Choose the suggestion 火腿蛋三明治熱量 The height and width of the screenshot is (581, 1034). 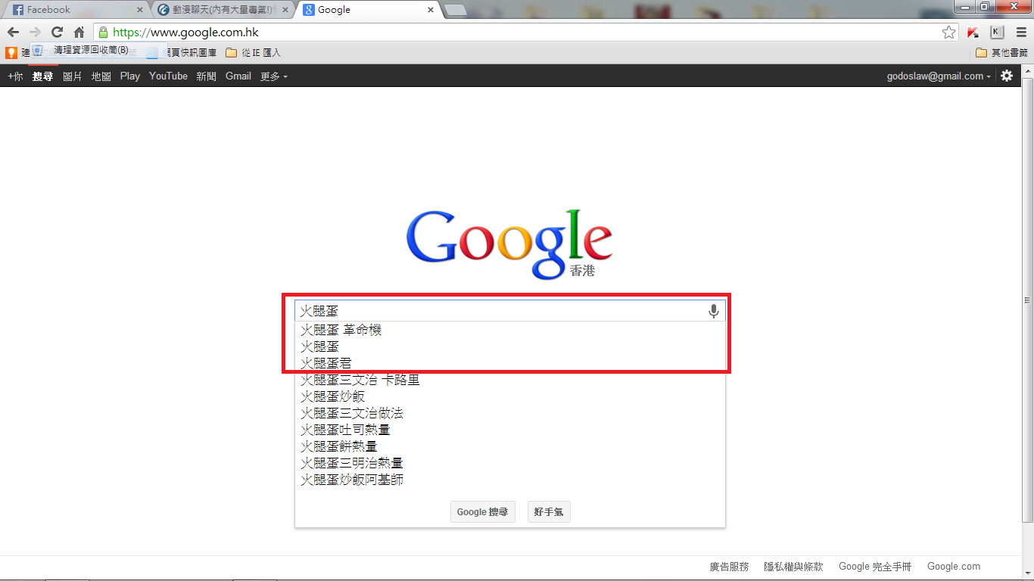509,463
